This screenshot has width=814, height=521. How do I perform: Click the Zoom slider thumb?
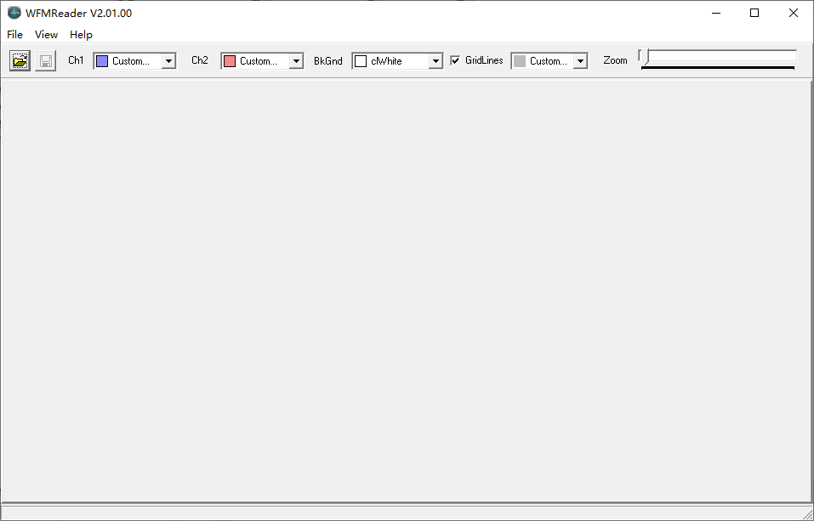pyautogui.click(x=646, y=57)
